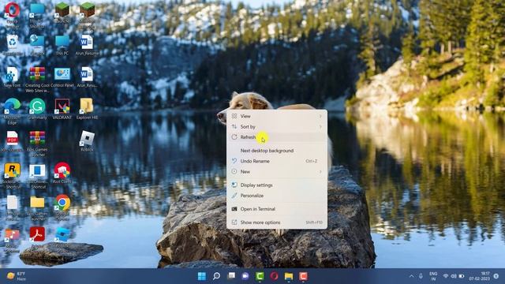
Task: Select the Arun_Resume Word document beside This PC
Action: (x=87, y=44)
